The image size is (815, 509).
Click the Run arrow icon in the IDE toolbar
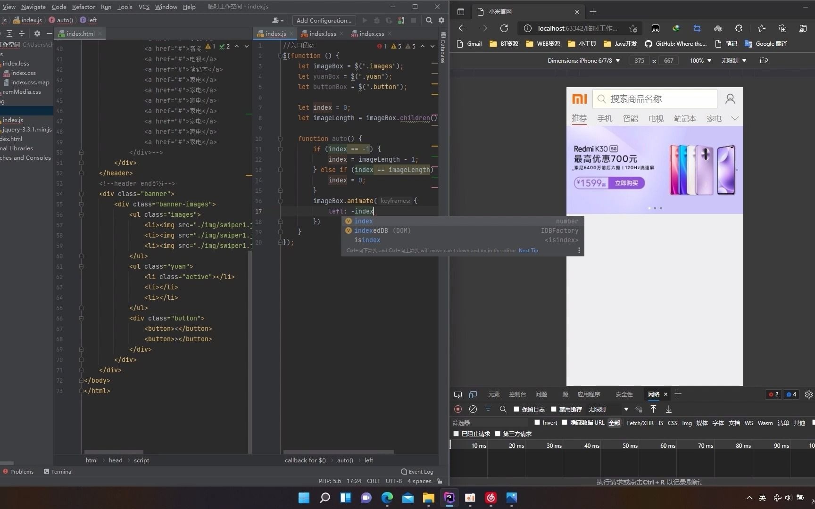pos(365,20)
